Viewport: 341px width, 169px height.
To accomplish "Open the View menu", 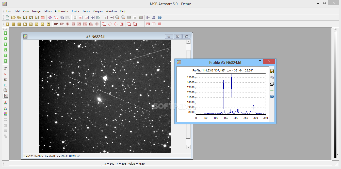I will pyautogui.click(x=26, y=11).
